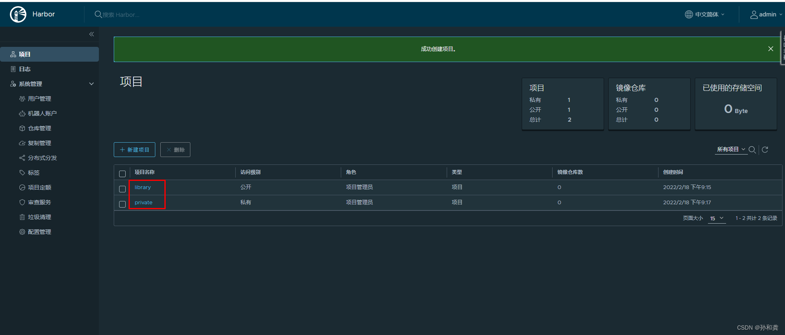Click the 审查服务 shield icon

[22, 202]
